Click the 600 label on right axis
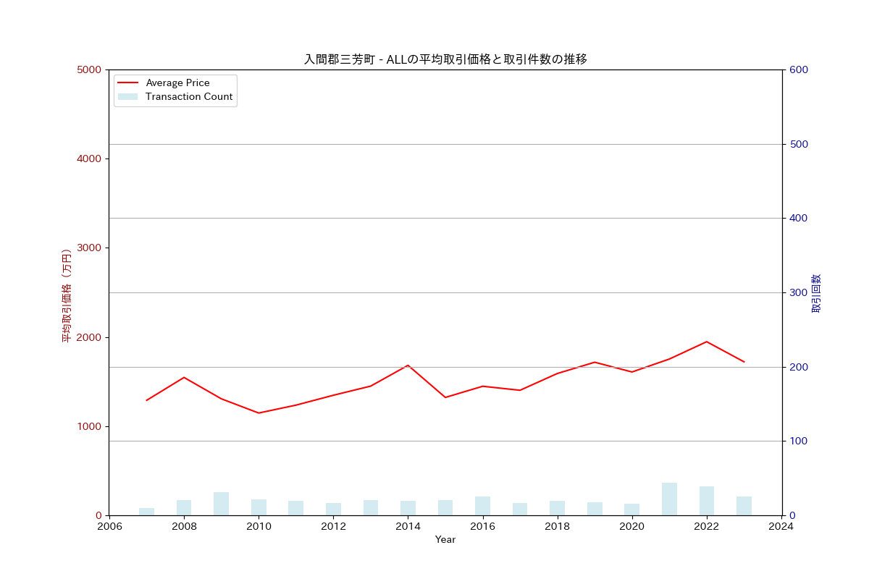This screenshot has width=869, height=579. pyautogui.click(x=799, y=69)
